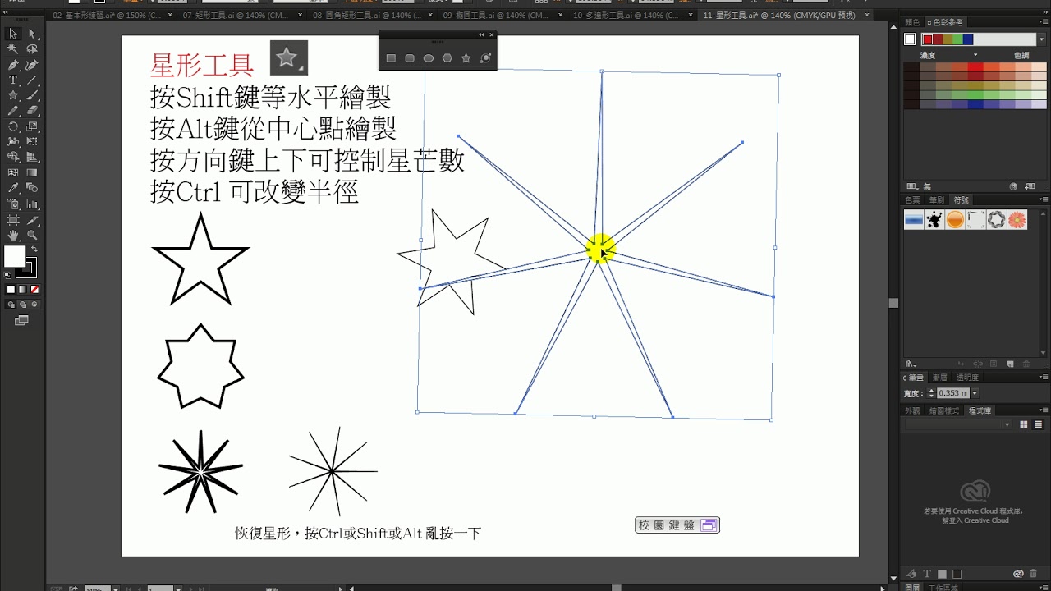The width and height of the screenshot is (1051, 591).
Task: Select the Scale tool
Action: [32, 126]
